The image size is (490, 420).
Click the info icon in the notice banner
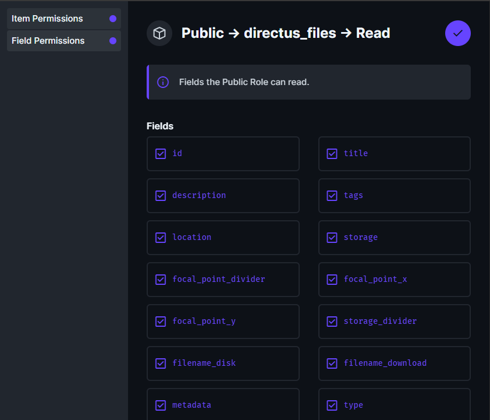coord(163,82)
